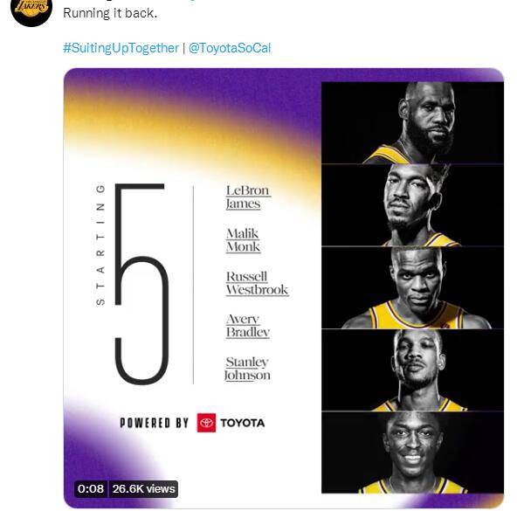This screenshot has width=517, height=511.
Task: Click the 26.6K views counter
Action: (x=143, y=488)
